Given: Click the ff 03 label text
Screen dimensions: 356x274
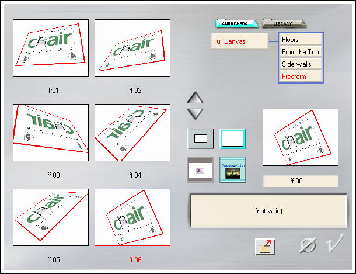Looking at the screenshot, I should pos(53,175).
